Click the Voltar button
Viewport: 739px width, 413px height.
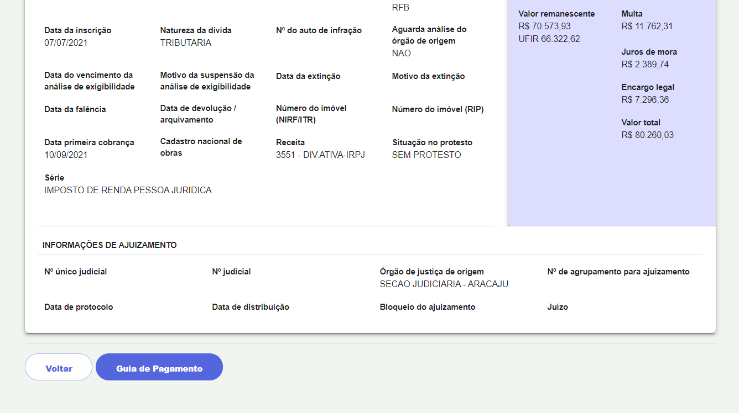click(x=59, y=368)
